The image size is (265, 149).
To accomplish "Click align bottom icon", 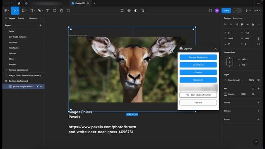I will (253, 24).
